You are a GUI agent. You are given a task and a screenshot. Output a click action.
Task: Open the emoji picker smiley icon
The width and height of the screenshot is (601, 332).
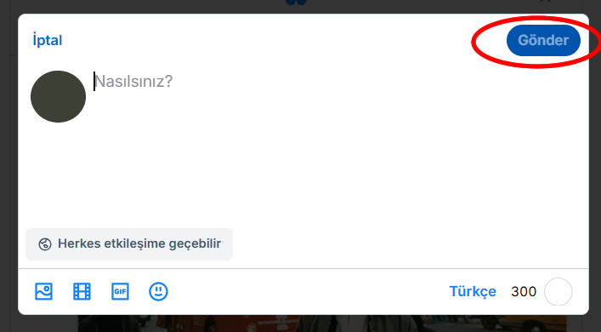coord(158,291)
